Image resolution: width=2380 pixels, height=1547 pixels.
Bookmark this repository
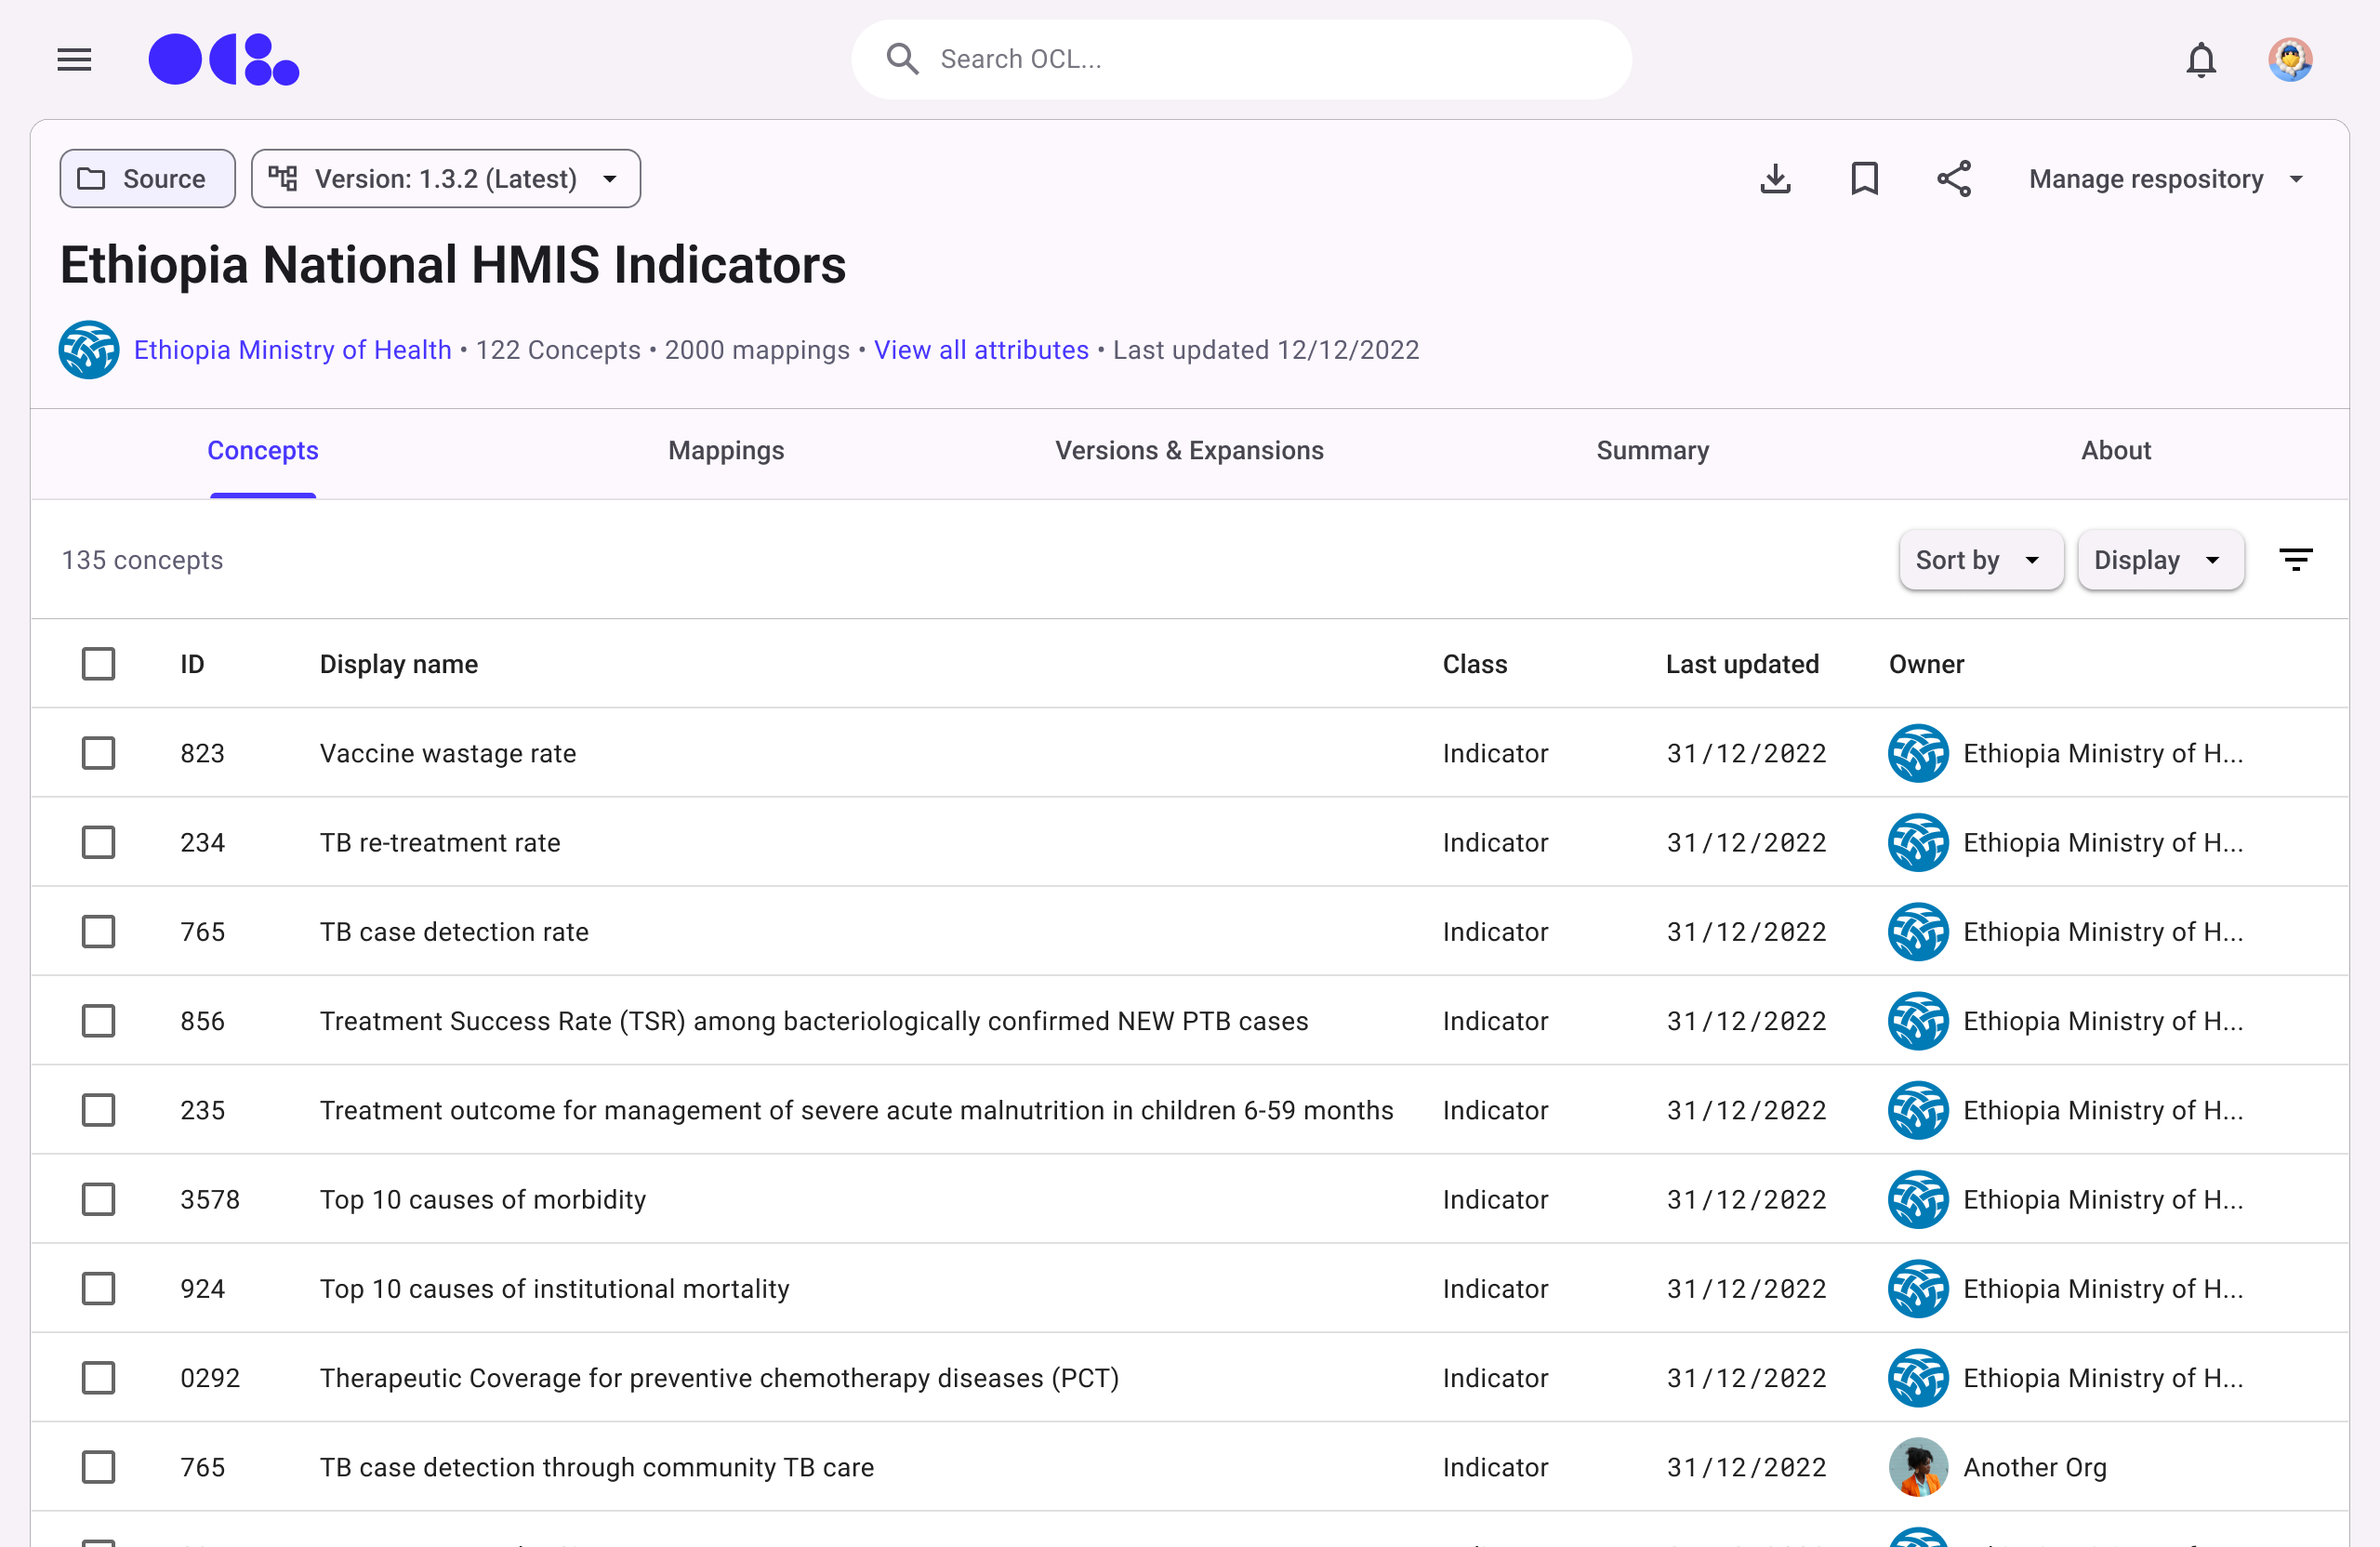[x=1864, y=179]
